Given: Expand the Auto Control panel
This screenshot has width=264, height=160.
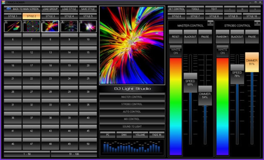Looking at the screenshot, I should tap(132, 112).
